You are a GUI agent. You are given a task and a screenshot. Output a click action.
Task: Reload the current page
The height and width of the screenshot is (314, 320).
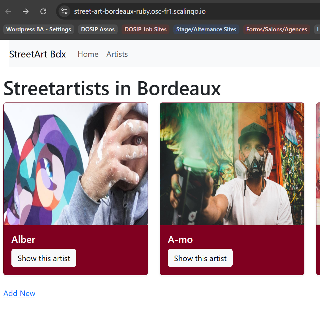coord(43,12)
